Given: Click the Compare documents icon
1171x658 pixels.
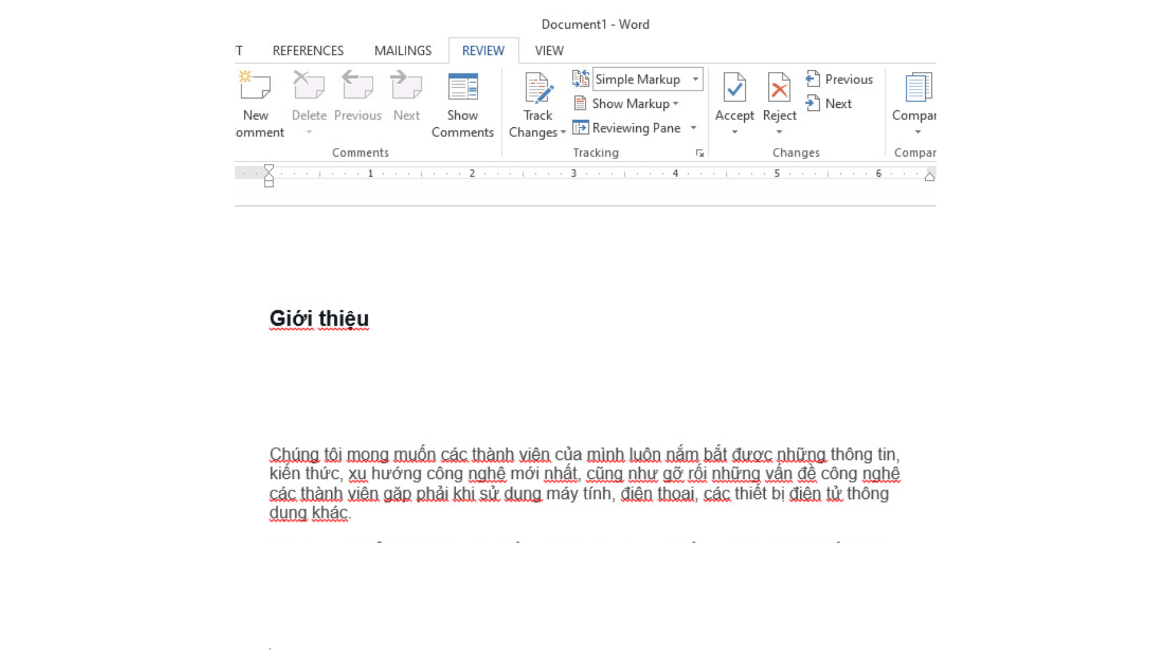Looking at the screenshot, I should 918,87.
